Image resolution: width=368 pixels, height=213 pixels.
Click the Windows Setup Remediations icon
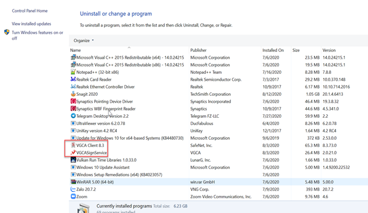pos(73,175)
